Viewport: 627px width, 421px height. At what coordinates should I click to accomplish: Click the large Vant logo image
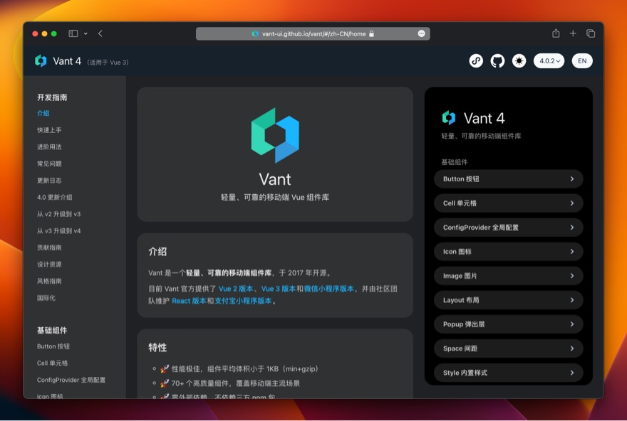pyautogui.click(x=275, y=135)
